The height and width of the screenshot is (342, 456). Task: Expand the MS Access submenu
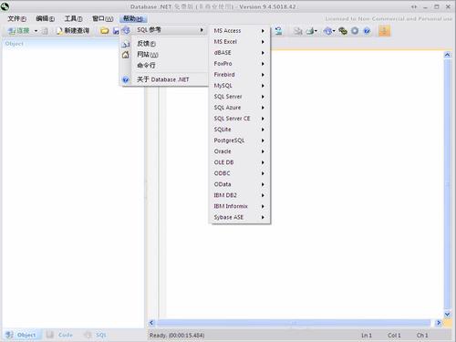pos(240,31)
